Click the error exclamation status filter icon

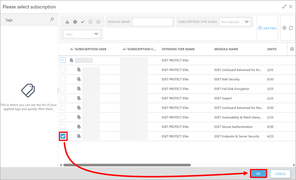click(x=75, y=22)
